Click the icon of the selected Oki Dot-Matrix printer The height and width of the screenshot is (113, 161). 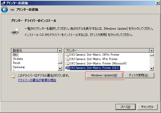pyautogui.click(x=67, y=68)
